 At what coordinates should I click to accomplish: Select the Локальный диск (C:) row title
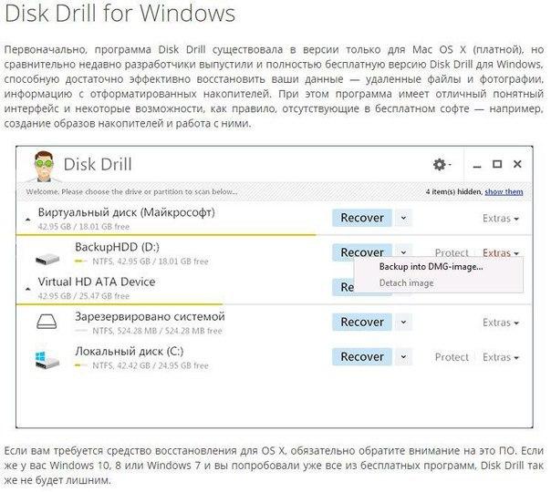tap(129, 352)
